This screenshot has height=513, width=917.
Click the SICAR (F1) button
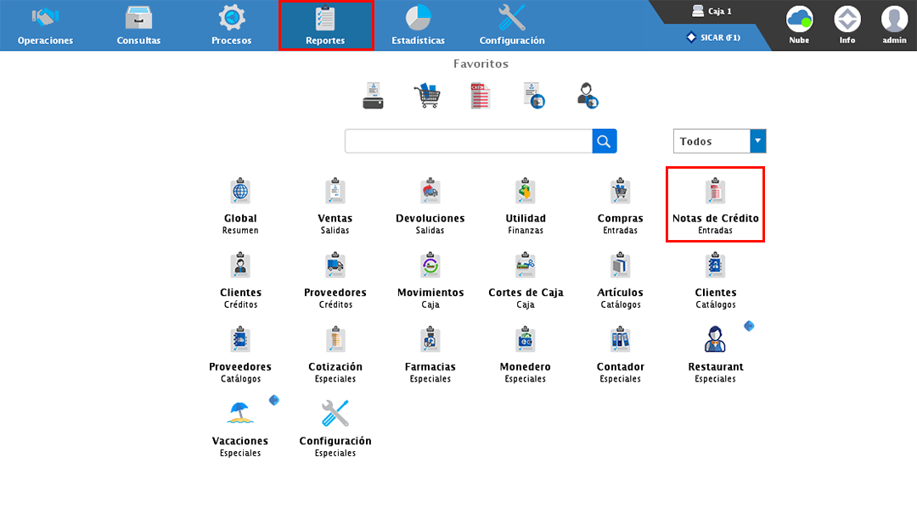715,37
